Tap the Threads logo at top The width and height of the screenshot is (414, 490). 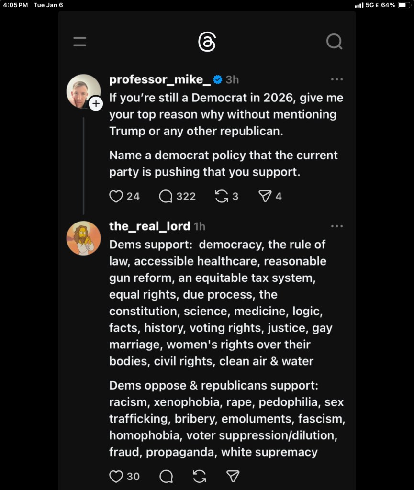(x=207, y=42)
